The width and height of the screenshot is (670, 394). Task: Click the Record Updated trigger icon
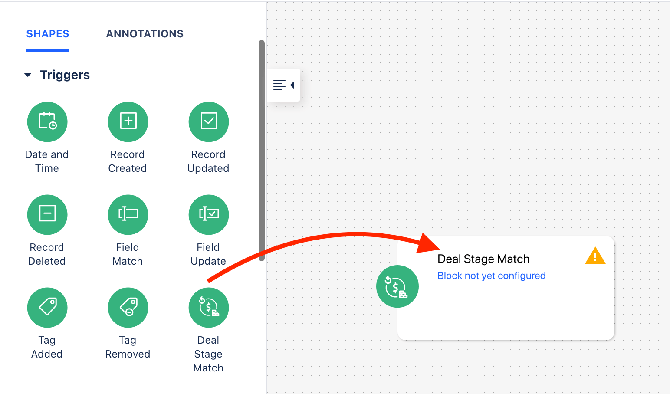[209, 122]
